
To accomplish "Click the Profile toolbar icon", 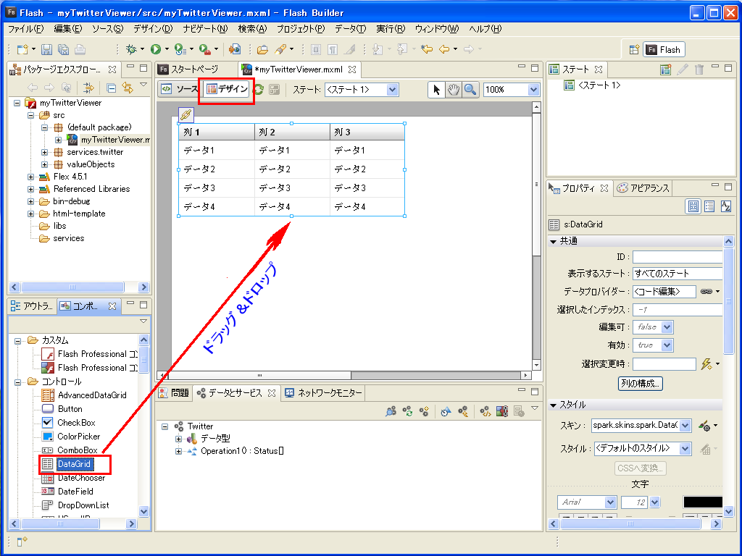I will click(x=180, y=49).
